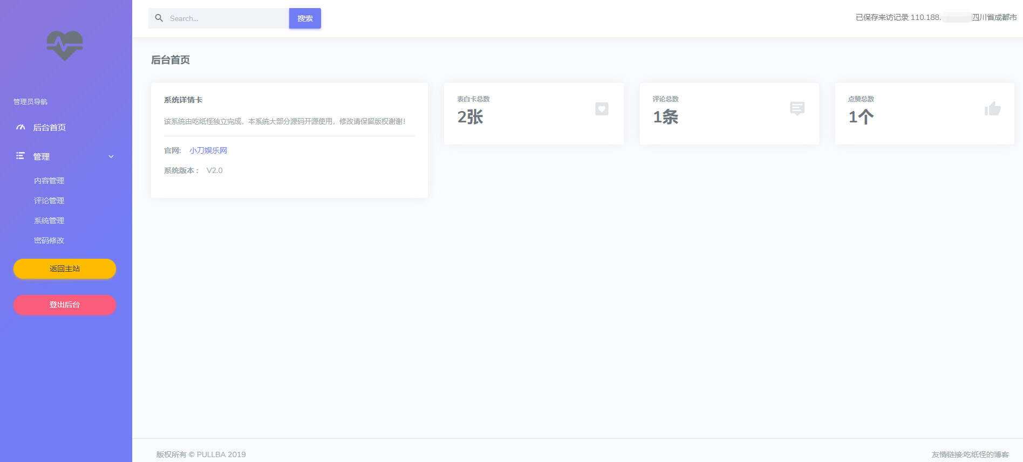The image size is (1023, 462).
Task: Collapse the 管理 menu using its chevron
Action: click(x=111, y=157)
